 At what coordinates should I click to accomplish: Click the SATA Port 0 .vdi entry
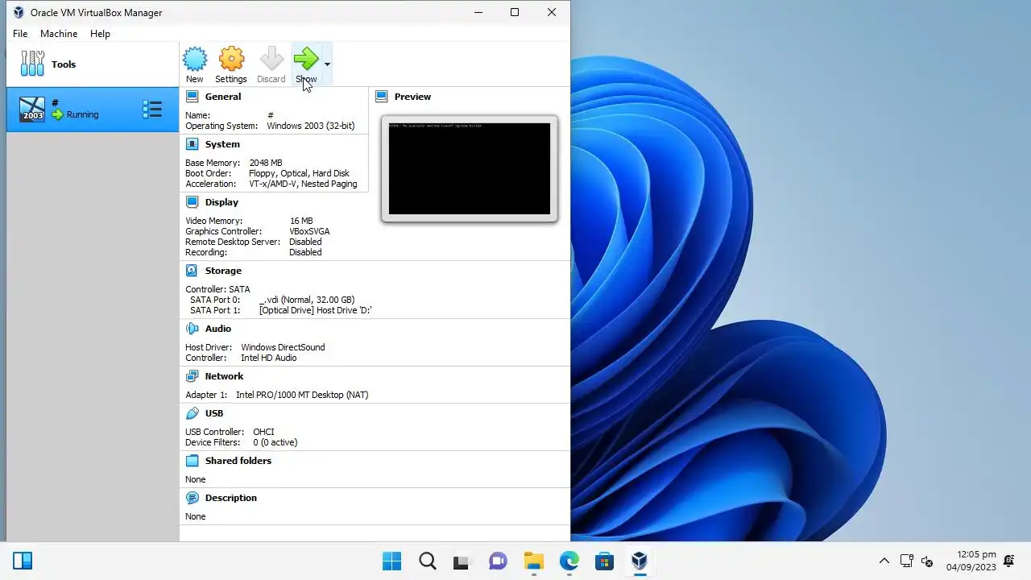point(307,300)
